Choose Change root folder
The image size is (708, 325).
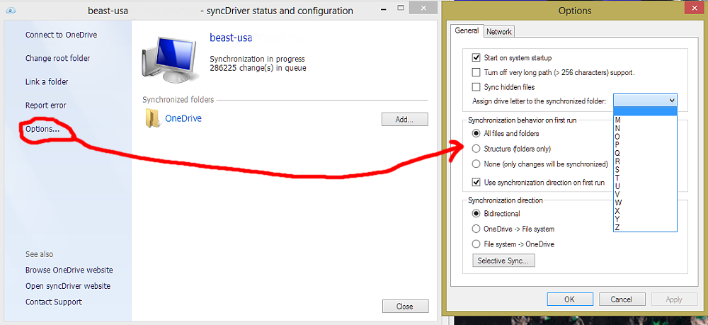click(57, 58)
